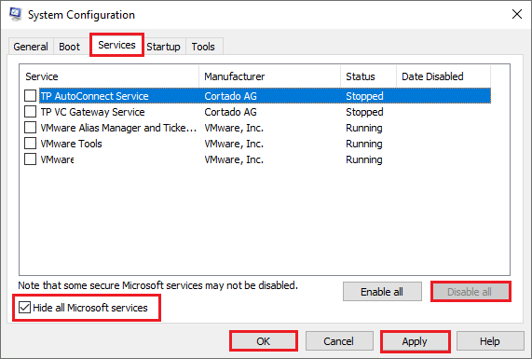This screenshot has height=359, width=532.
Task: Check the last VMware service checkbox
Action: [30, 159]
